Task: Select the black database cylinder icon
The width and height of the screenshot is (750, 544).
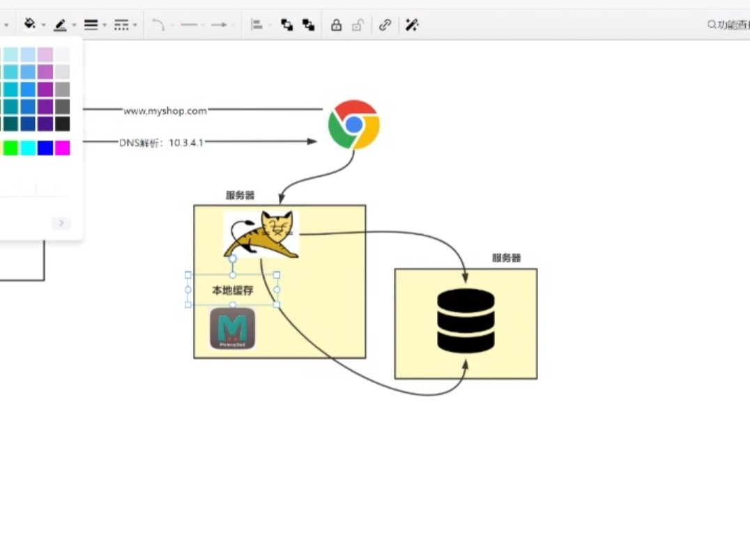Action: (x=466, y=321)
